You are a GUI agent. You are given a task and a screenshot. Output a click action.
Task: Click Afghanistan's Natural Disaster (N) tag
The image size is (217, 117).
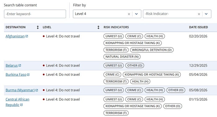[x=122, y=57]
